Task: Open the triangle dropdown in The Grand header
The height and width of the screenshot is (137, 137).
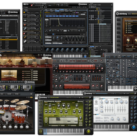Action: point(41,55)
